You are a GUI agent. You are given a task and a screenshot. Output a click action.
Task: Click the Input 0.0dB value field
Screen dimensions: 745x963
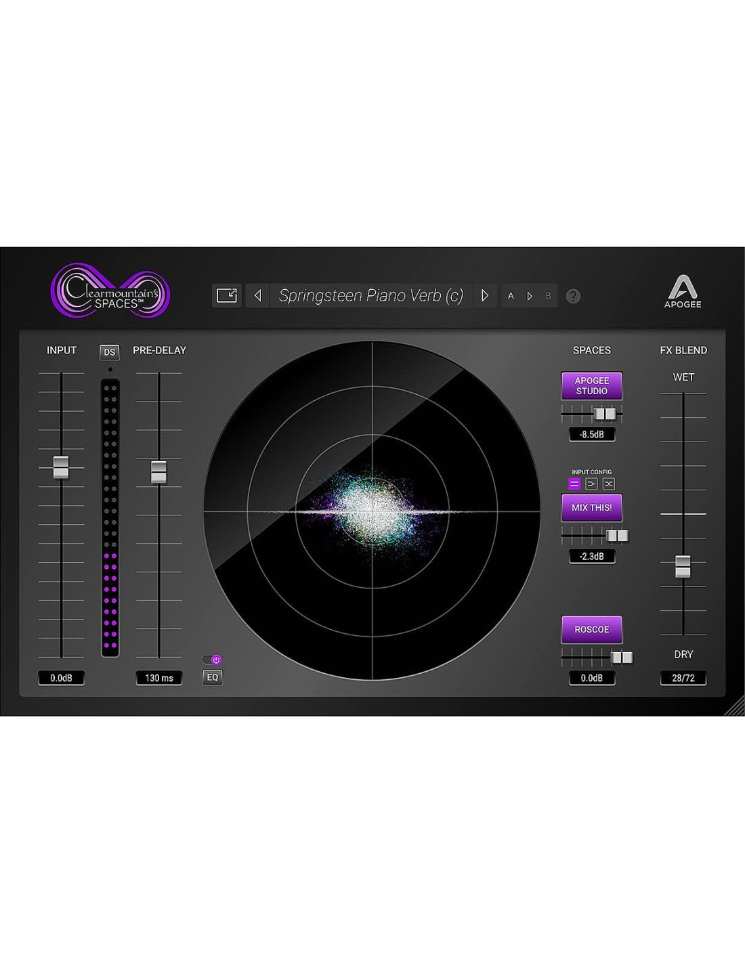tap(62, 678)
